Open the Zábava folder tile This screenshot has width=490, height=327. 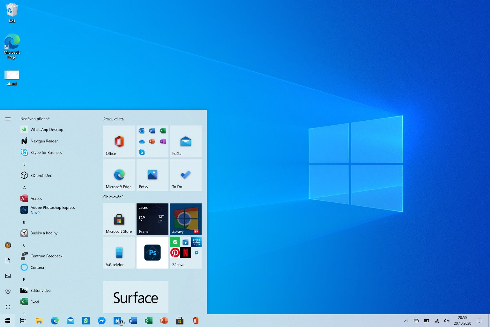[x=186, y=253]
